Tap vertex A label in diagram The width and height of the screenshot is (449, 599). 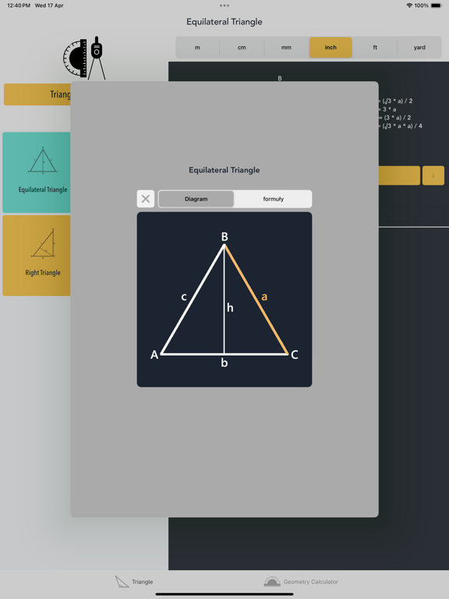tap(154, 355)
